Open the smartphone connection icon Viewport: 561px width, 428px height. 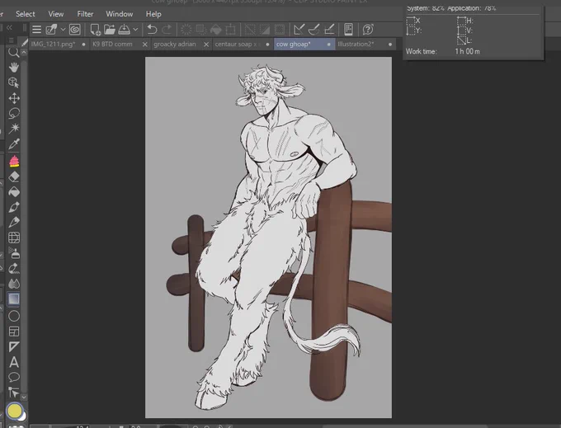348,30
